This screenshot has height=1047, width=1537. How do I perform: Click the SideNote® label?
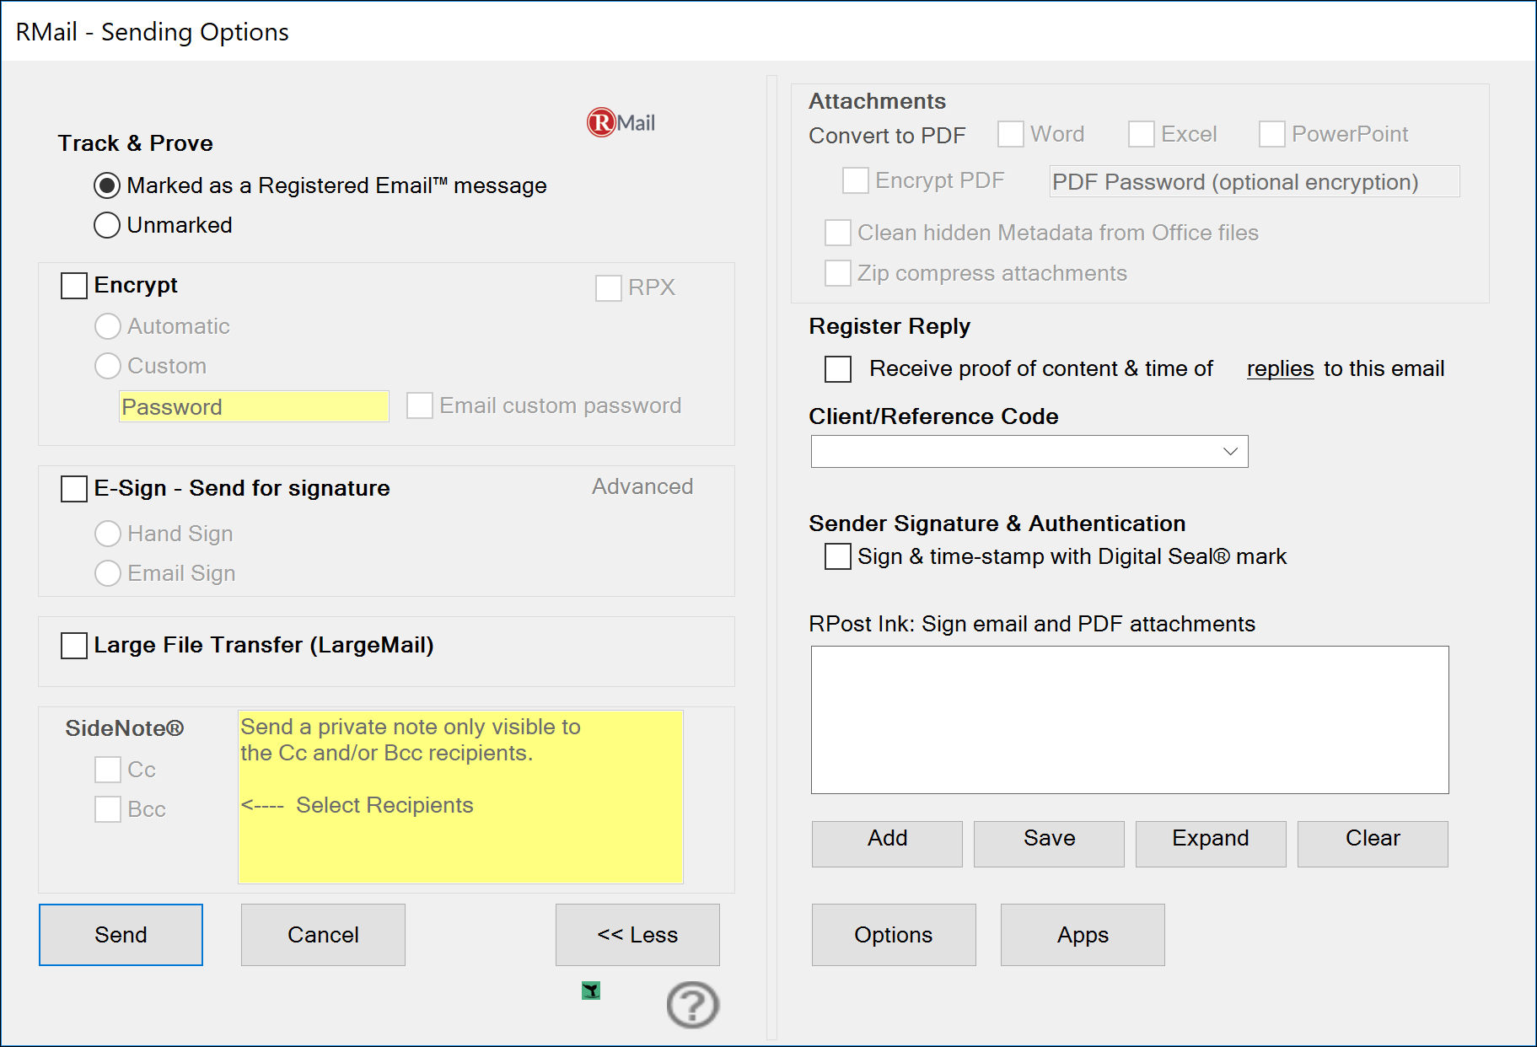125,728
